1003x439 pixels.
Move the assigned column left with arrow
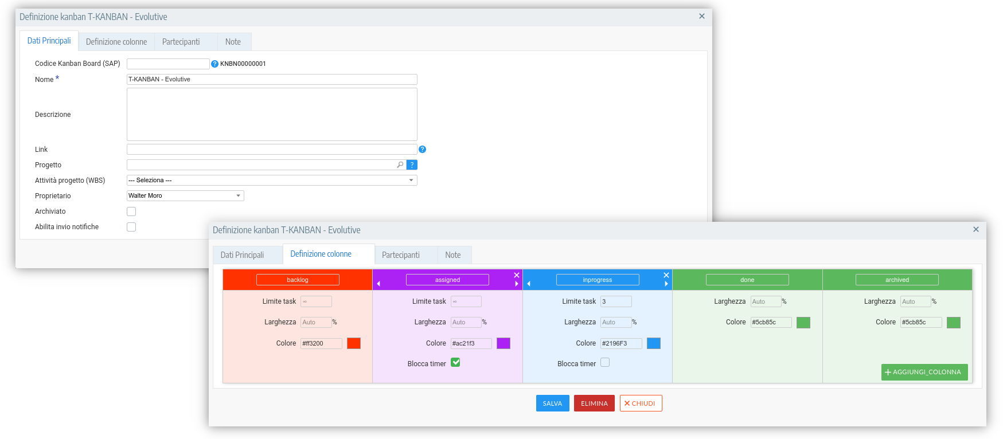[378, 284]
